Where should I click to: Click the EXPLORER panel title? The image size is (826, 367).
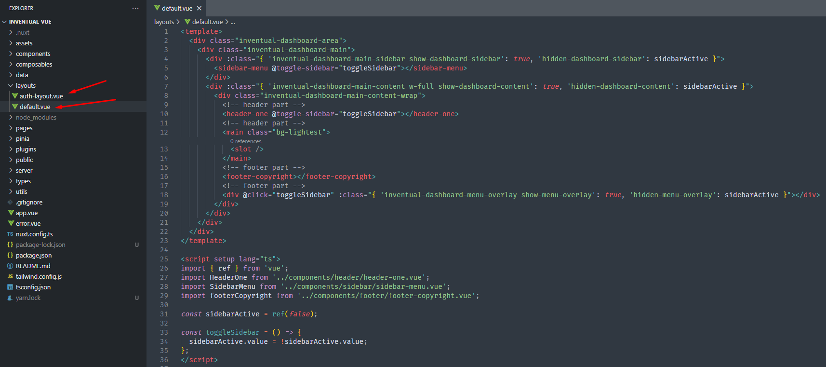[21, 8]
